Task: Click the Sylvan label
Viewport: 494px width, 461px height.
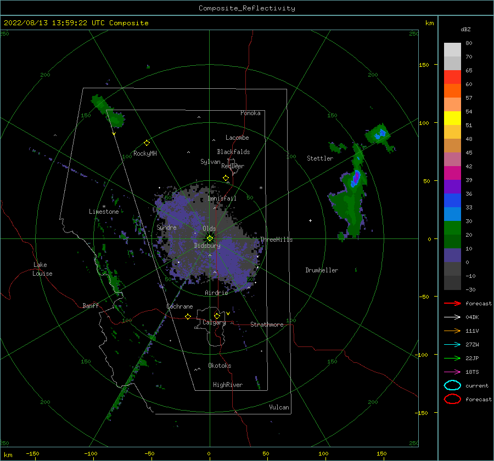Action: click(210, 162)
